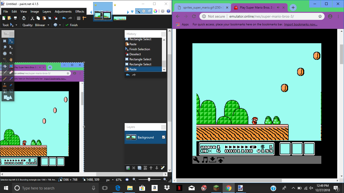The image size is (344, 193).
Task: Switch to sprites_super_mario.gif Chrome tab
Action: (x=202, y=8)
